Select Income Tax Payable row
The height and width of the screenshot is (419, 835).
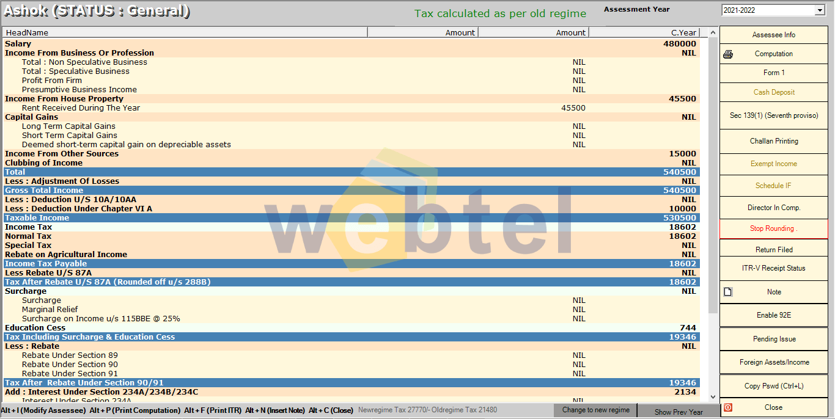tap(351, 264)
